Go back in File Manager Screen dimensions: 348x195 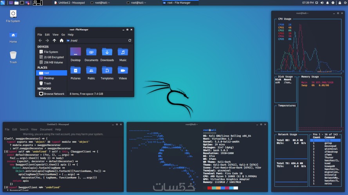[x=40, y=41]
